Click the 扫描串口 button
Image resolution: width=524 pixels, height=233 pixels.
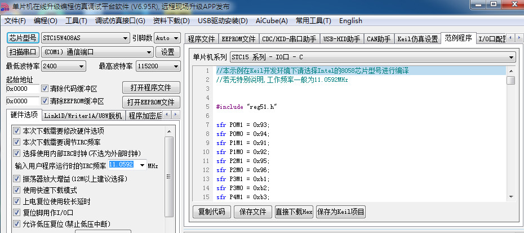pyautogui.click(x=23, y=52)
